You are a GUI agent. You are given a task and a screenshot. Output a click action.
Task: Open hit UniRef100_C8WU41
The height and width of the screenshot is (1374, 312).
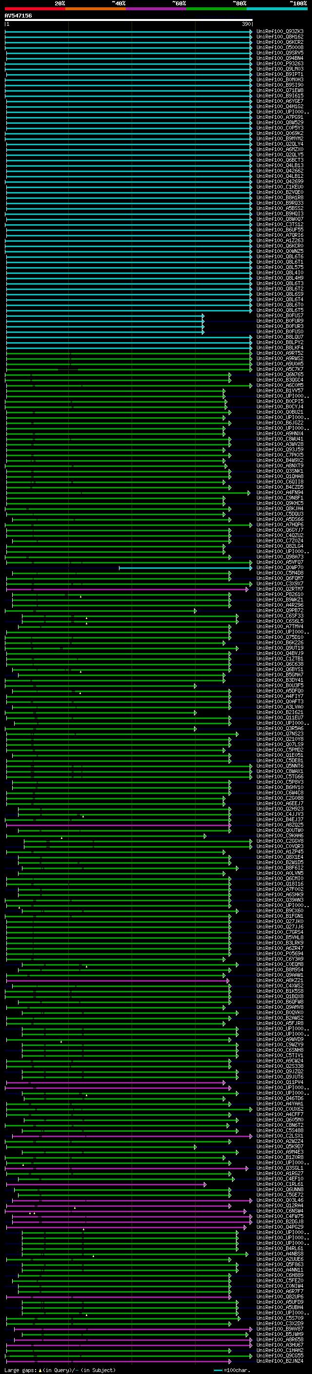pyautogui.click(x=280, y=439)
